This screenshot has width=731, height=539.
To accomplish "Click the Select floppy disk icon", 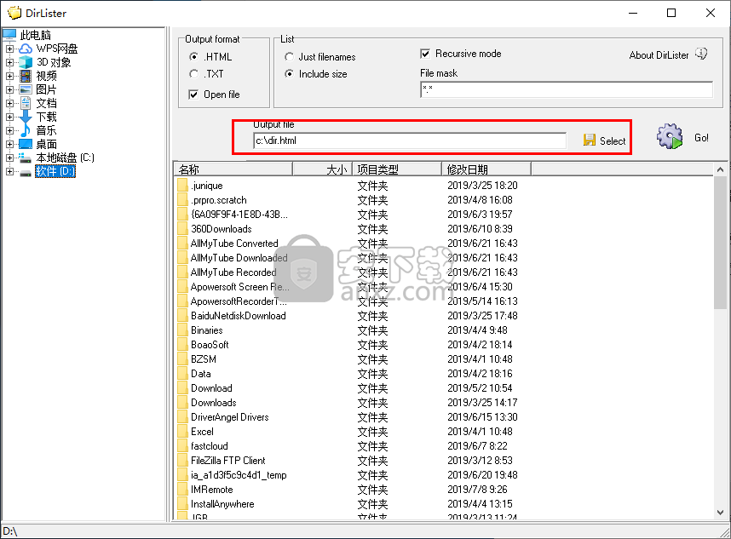I will click(590, 140).
